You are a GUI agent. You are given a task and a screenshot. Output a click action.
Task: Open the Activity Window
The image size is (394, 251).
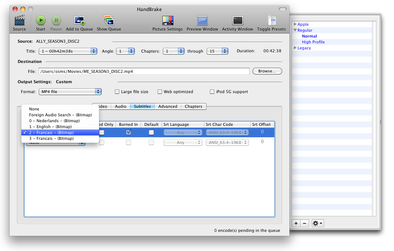pyautogui.click(x=238, y=21)
